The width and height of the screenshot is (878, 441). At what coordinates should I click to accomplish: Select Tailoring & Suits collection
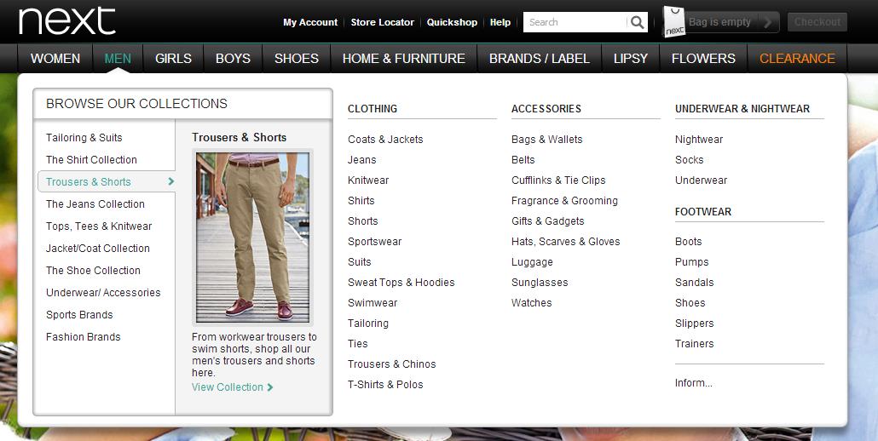(84, 138)
